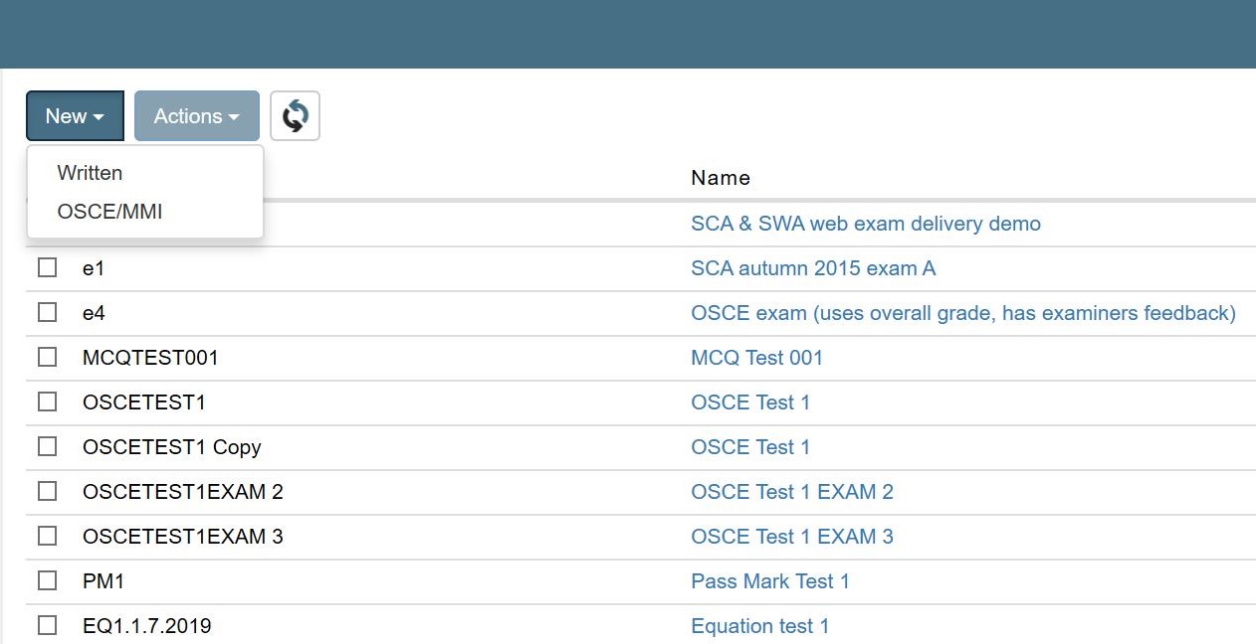Open the Pass Mark Test 1 link
This screenshot has width=1256, height=644.
click(770, 581)
